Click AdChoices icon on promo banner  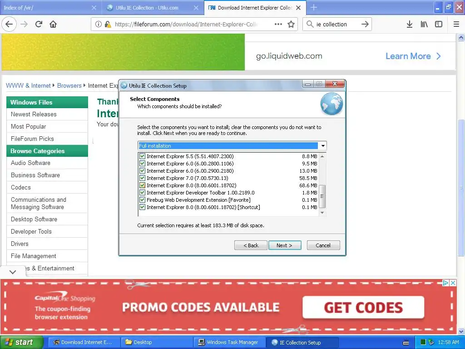tap(445, 283)
